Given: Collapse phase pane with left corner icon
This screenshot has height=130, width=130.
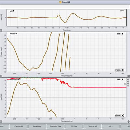Looking at the screenshot, I should coord(1,76).
